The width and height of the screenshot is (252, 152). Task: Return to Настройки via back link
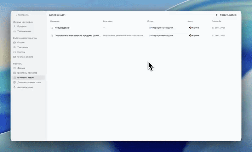pos(22,15)
